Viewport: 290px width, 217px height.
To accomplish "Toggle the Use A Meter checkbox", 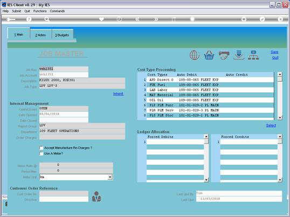I will pyautogui.click(x=42, y=153).
